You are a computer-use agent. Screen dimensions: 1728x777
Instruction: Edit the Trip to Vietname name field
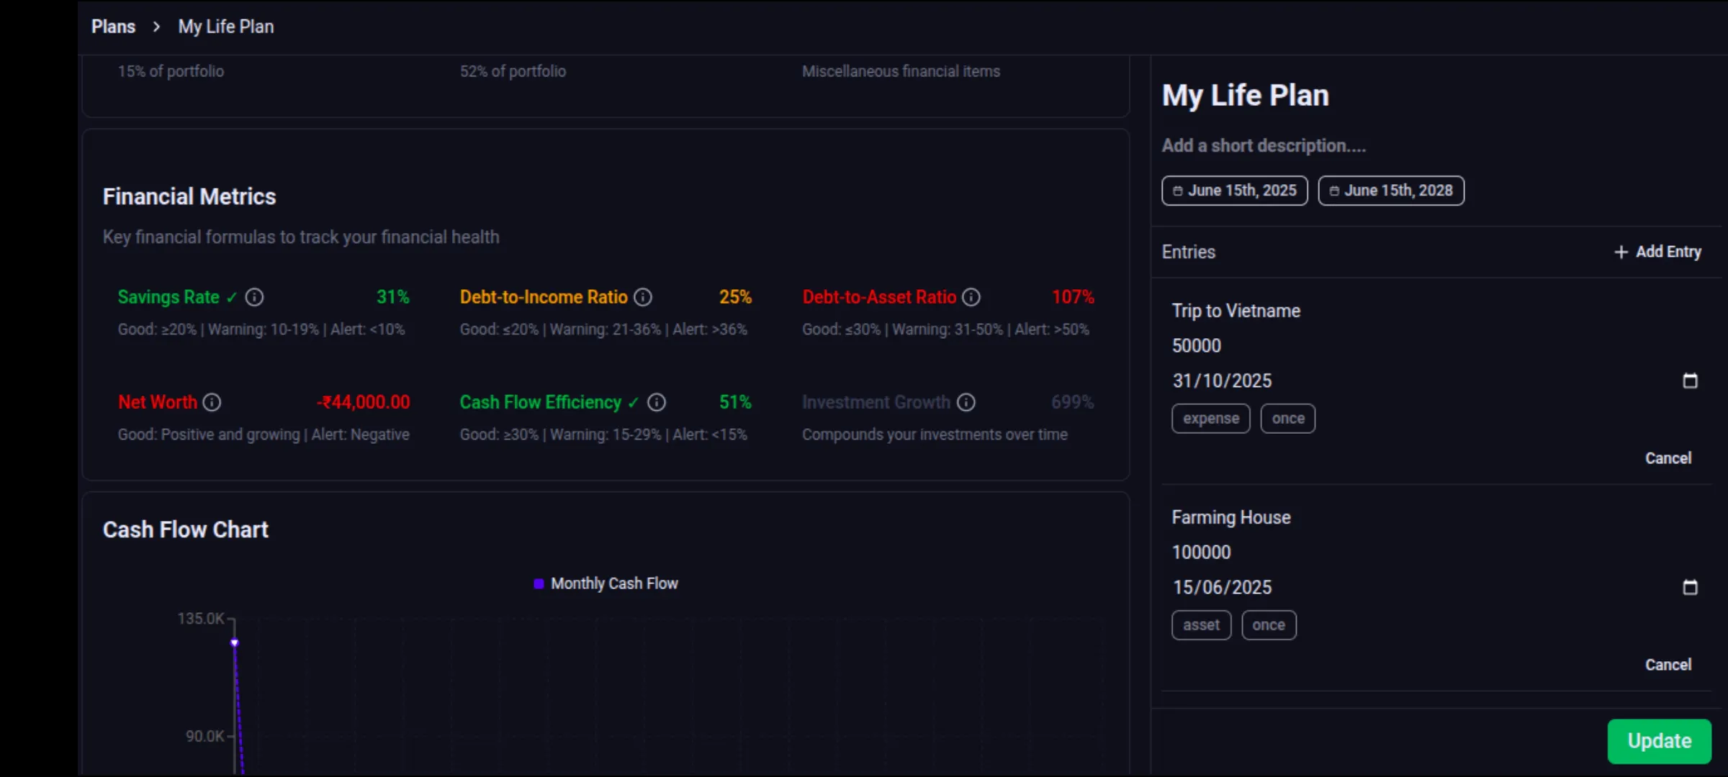click(x=1436, y=311)
